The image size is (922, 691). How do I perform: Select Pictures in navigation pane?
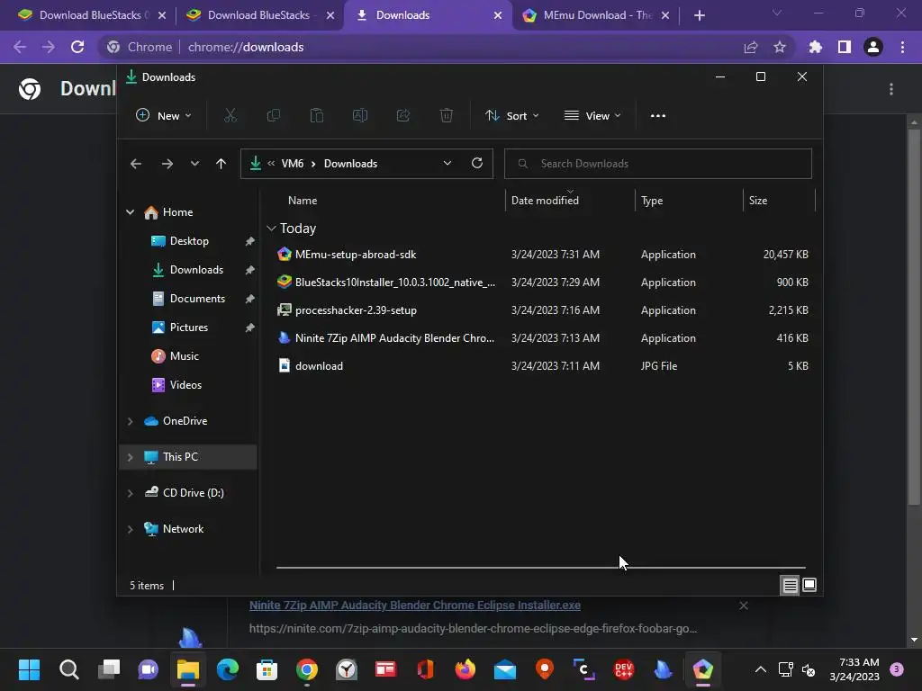point(191,328)
